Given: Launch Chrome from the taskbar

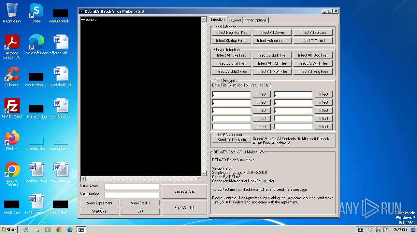Looking at the screenshot, I should pyautogui.click(x=59, y=230).
